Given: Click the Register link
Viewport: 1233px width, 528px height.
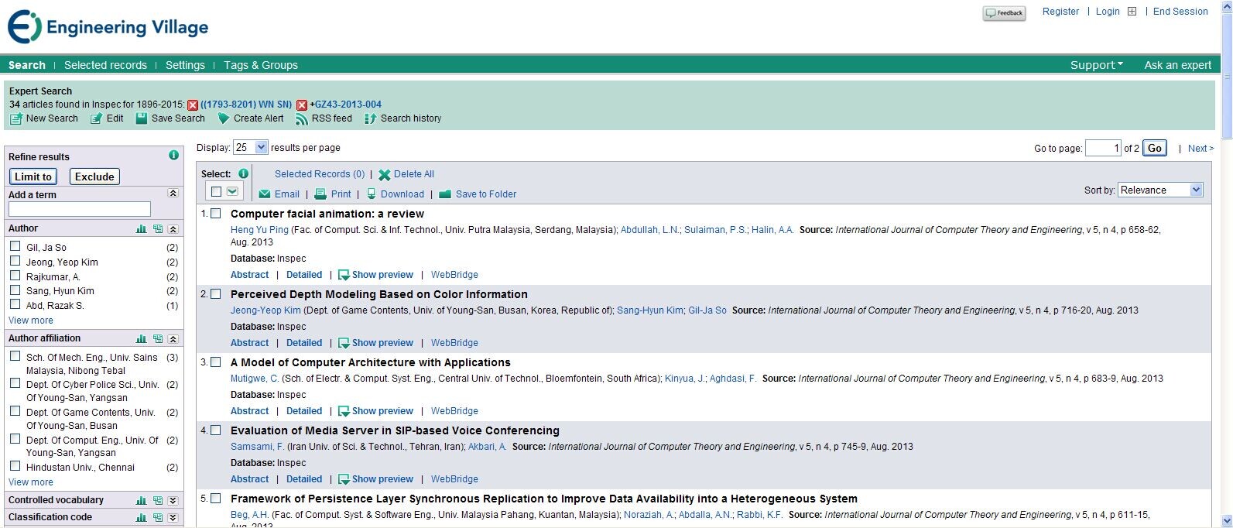Looking at the screenshot, I should (x=1060, y=12).
